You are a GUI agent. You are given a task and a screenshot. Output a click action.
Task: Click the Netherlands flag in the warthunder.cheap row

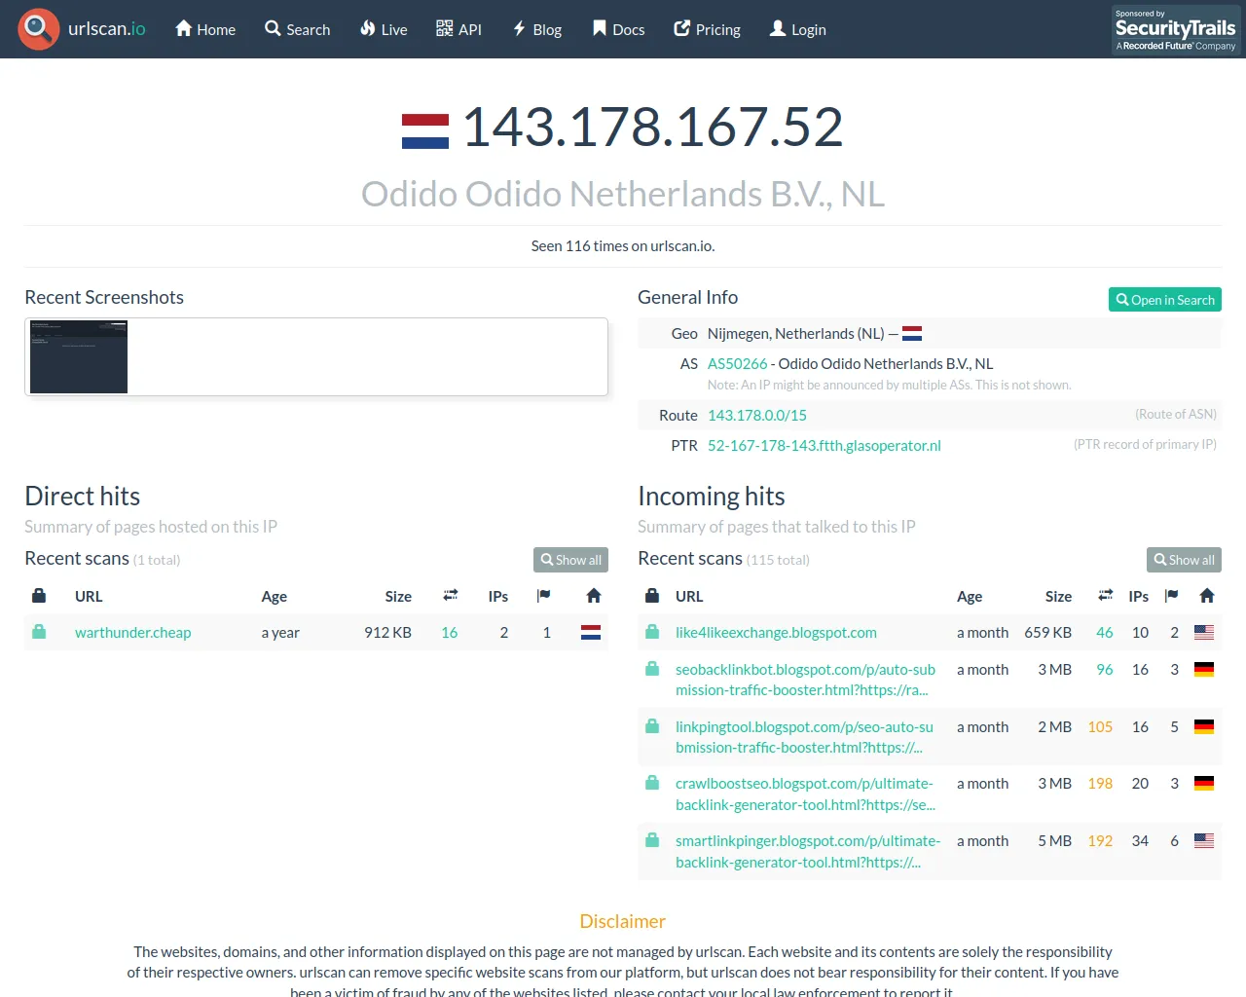[591, 632]
